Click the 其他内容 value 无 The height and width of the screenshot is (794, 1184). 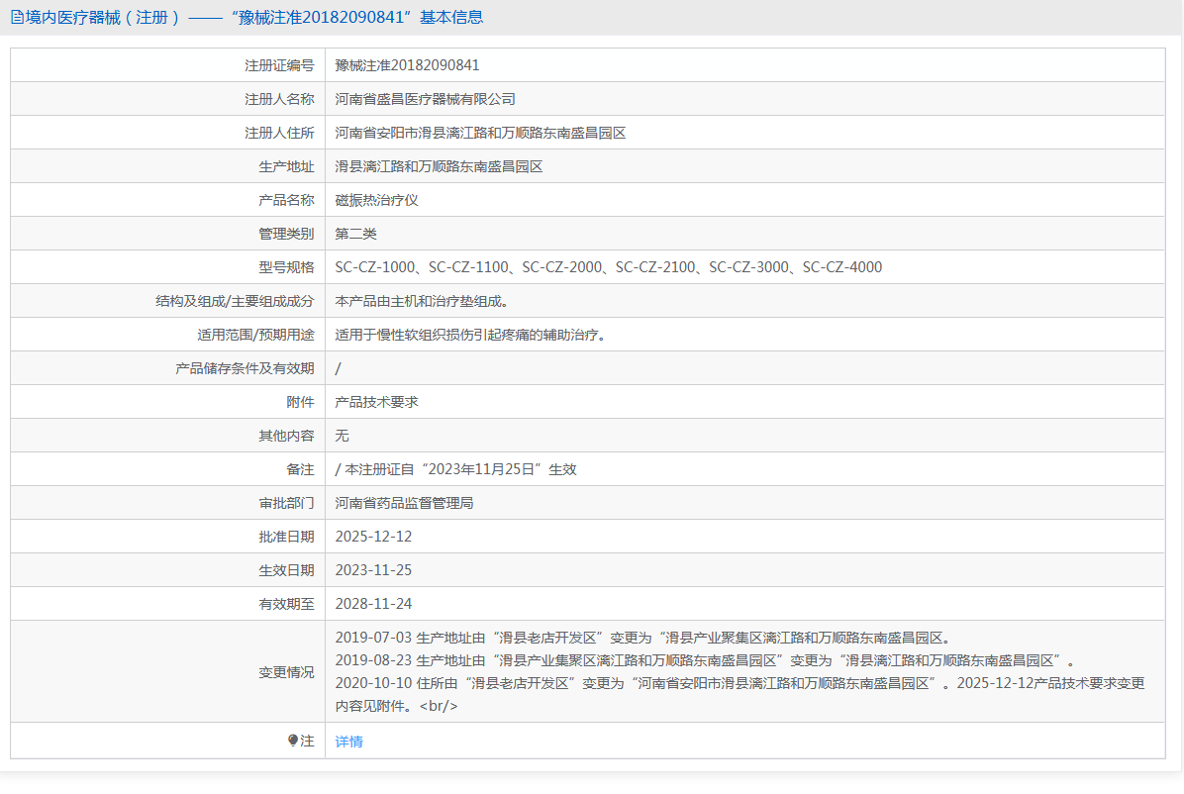[343, 436]
